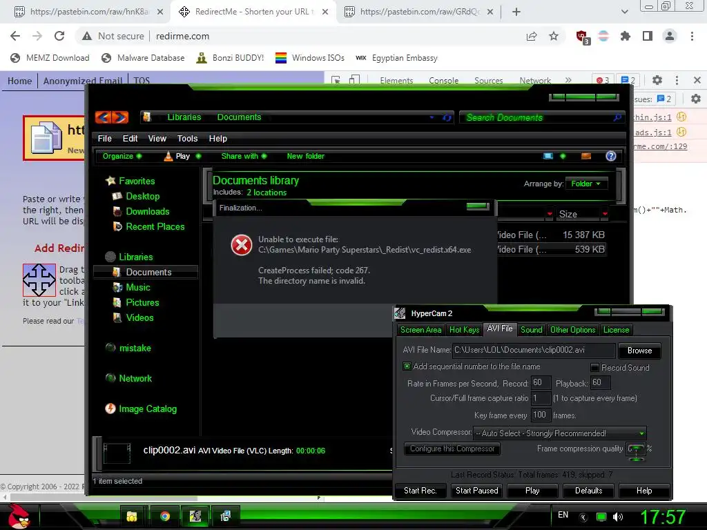Toggle Add sequential number to file name
The image size is (707, 530).
tap(407, 366)
